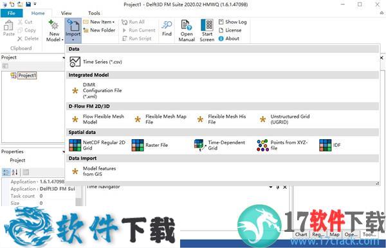Open quick access toolbar dropdown arrow
The height and width of the screenshot is (248, 386).
[x=35, y=4]
